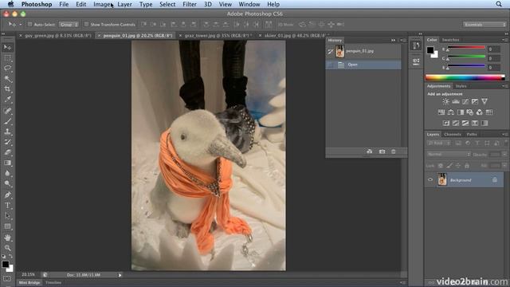The width and height of the screenshot is (510, 287).
Task: Create new document from current state
Action: (370, 151)
